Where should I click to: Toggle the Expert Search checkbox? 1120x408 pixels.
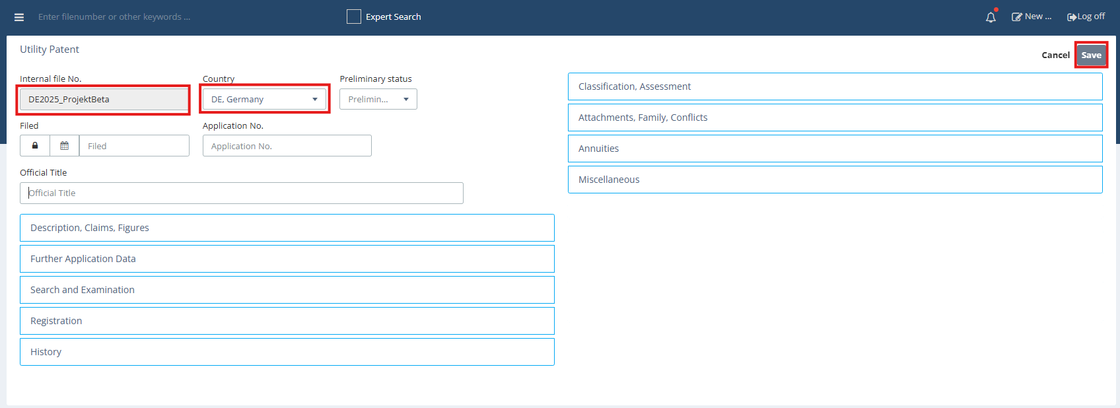(354, 17)
